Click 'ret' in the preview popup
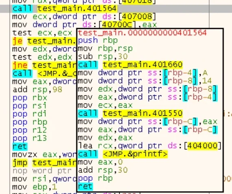The height and width of the screenshot is (194, 232). click(x=85, y=186)
